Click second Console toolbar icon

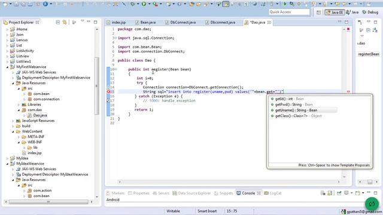pyautogui.click(x=330, y=193)
